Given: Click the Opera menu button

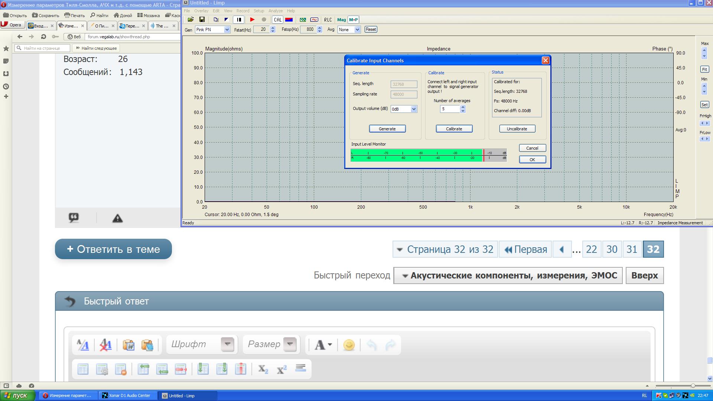Looking at the screenshot, I should click(x=12, y=25).
